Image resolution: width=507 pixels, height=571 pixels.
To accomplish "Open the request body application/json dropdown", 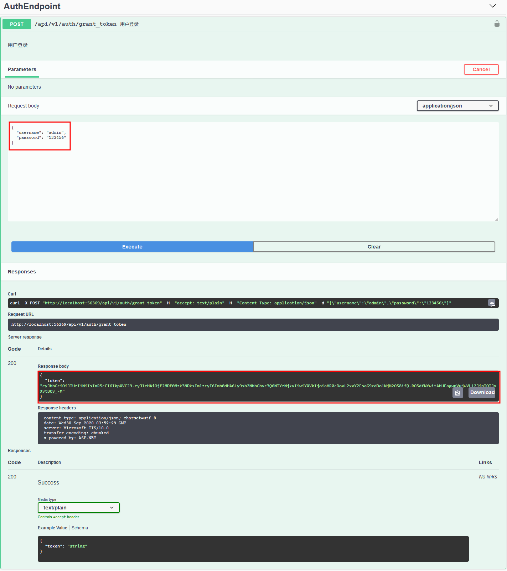I will 457,106.
